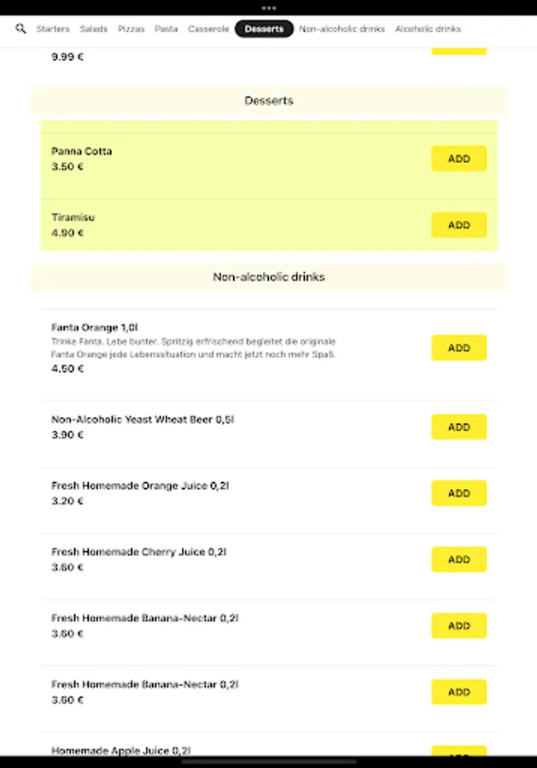Add Panna Cotta to order
This screenshot has height=768, width=537.
[x=458, y=159]
